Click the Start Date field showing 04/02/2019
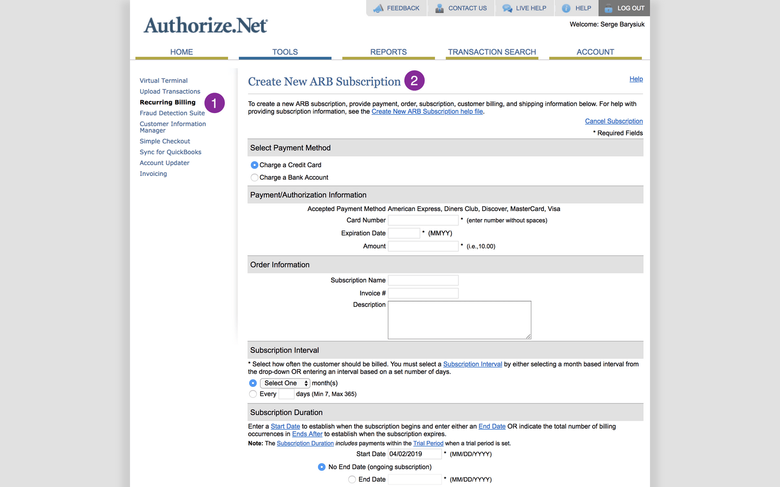This screenshot has height=487, width=780. [x=415, y=454]
